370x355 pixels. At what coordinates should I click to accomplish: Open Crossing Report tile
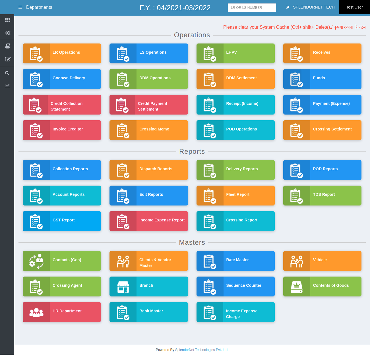click(x=235, y=221)
